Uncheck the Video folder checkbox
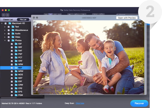This screenshot has height=108, width=162. pos(9,37)
